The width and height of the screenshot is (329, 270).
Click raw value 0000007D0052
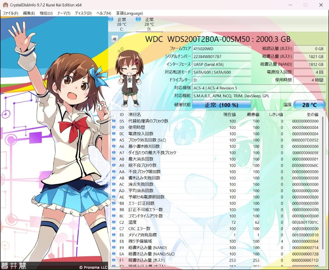point(305,140)
